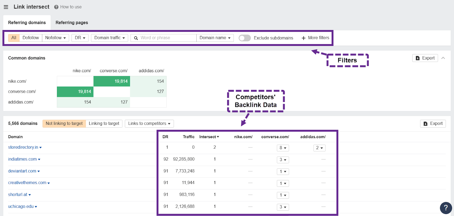Viewport: 454px width, 216px height.
Task: Toggle the Exclude subdomains switch
Action: click(245, 38)
